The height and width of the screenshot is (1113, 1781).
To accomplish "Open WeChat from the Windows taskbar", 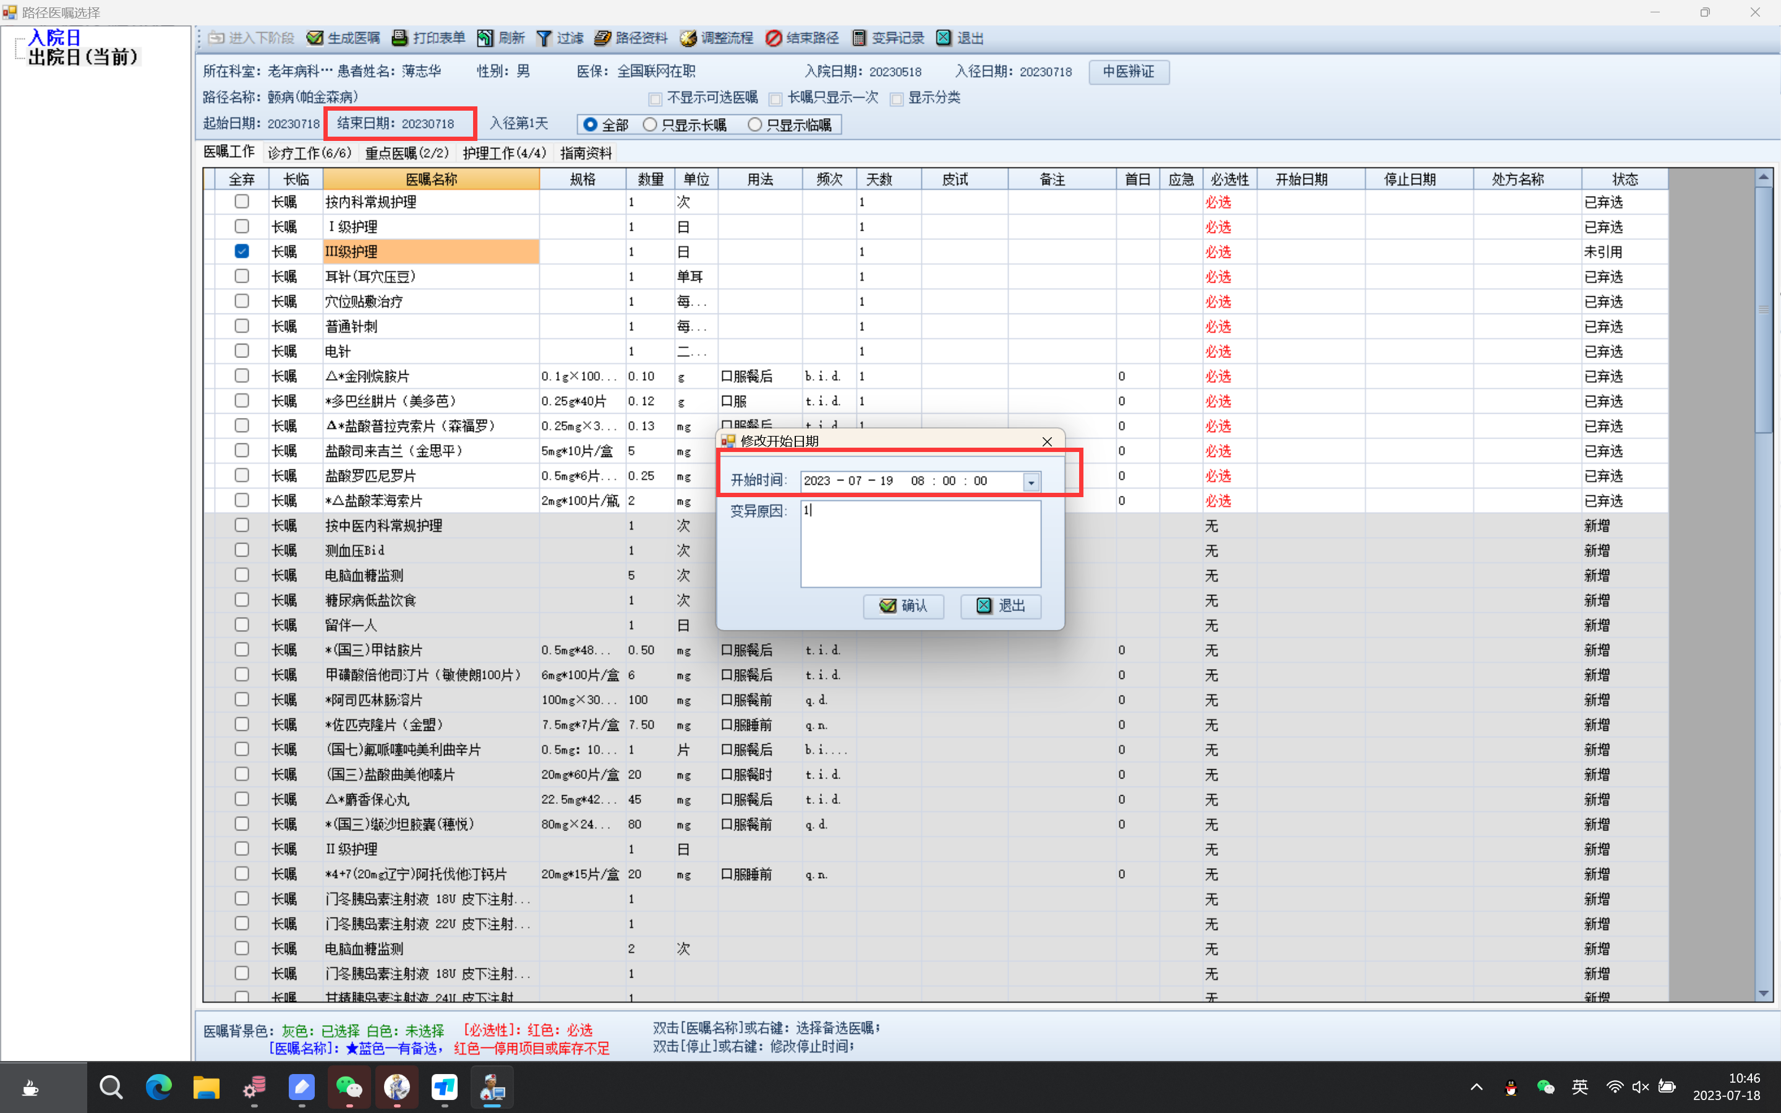I will (x=349, y=1086).
